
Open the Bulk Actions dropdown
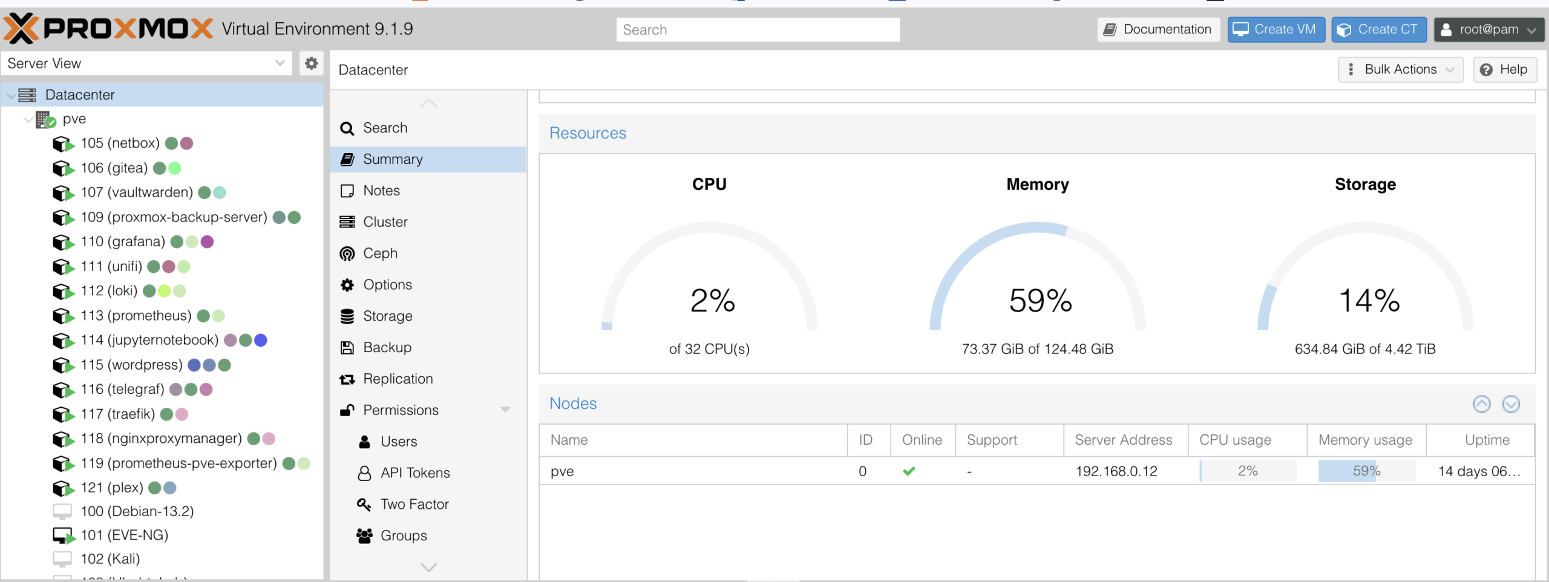[x=1400, y=70]
